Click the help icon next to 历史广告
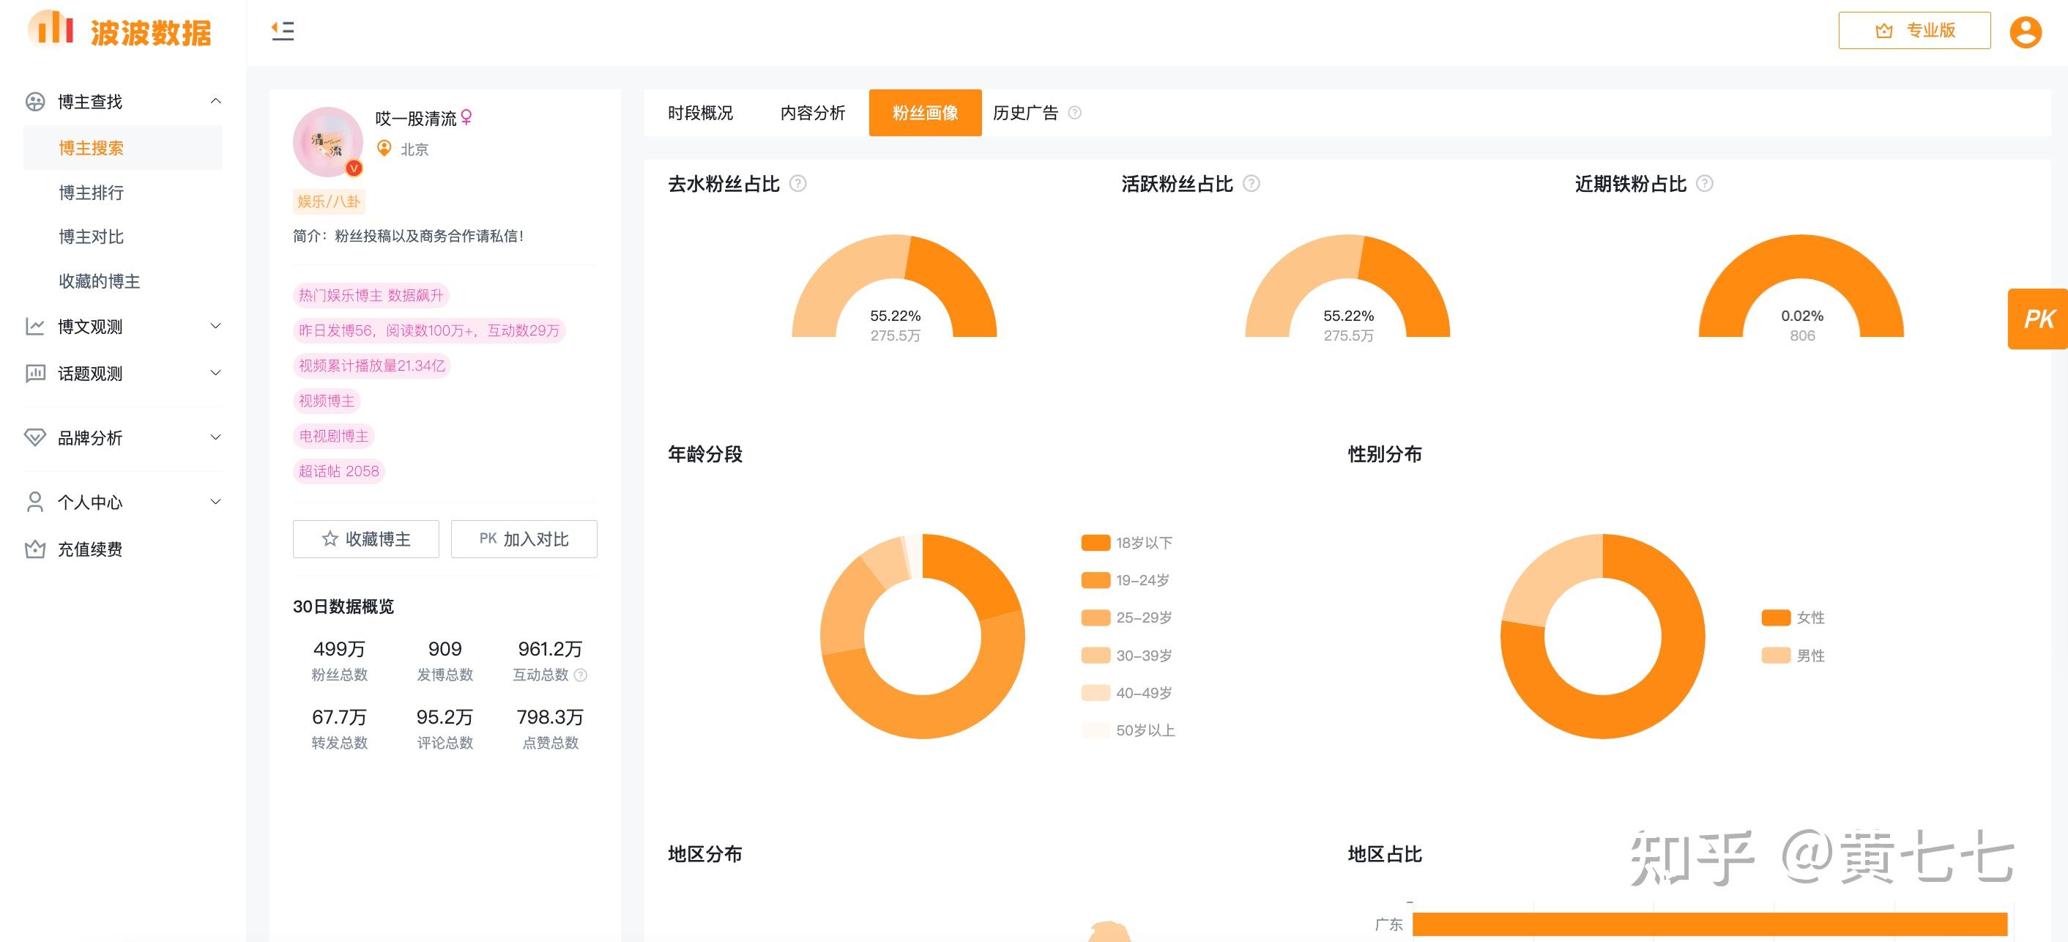 (x=1075, y=114)
